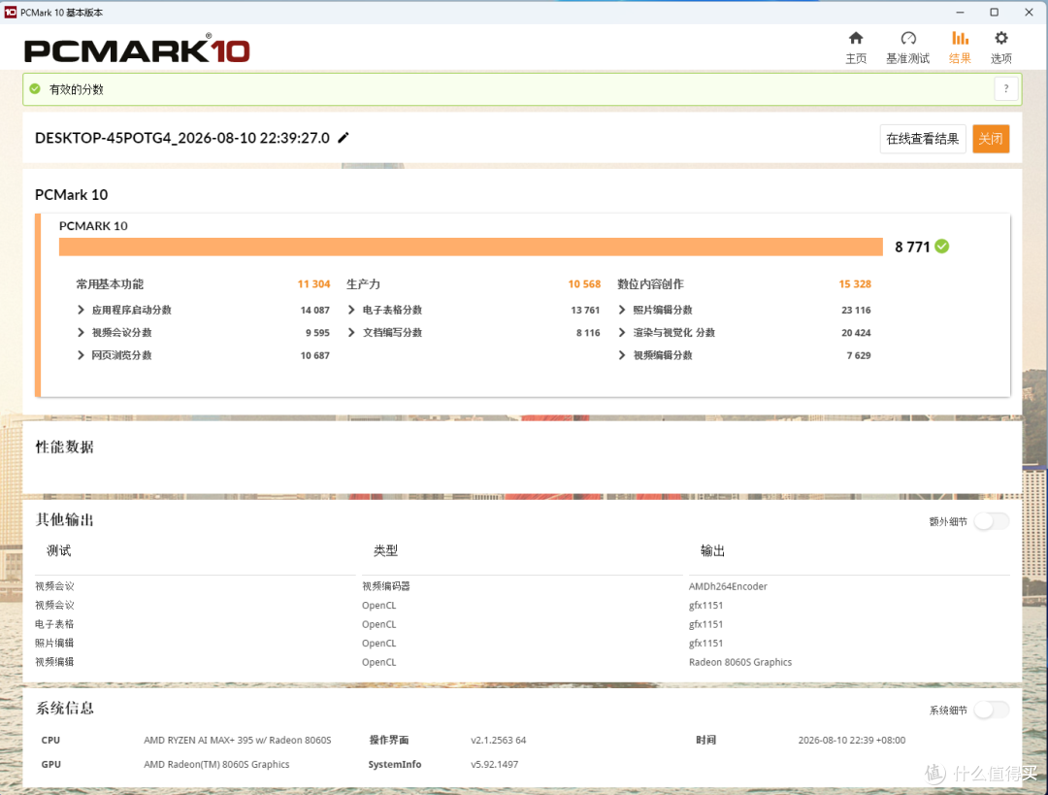Open the 结果 results tab
Screen dimensions: 1048x795
(960, 48)
